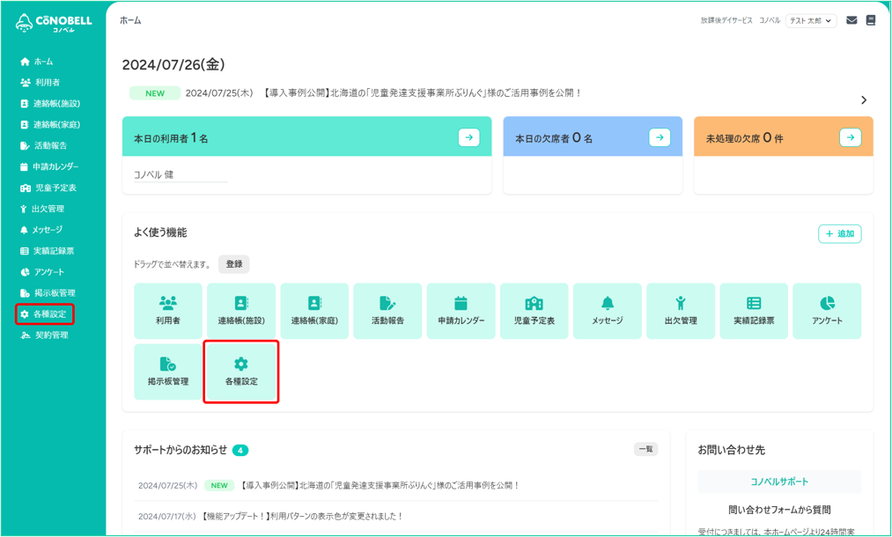The image size is (892, 537).
Task: Open the 利用者 tile in よく使う機能
Action: click(168, 311)
